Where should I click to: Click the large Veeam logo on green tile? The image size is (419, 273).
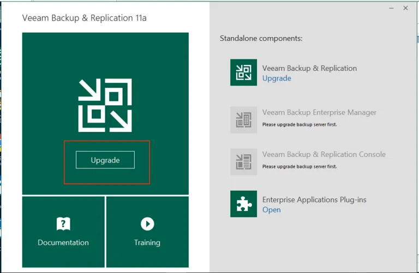[x=105, y=105]
